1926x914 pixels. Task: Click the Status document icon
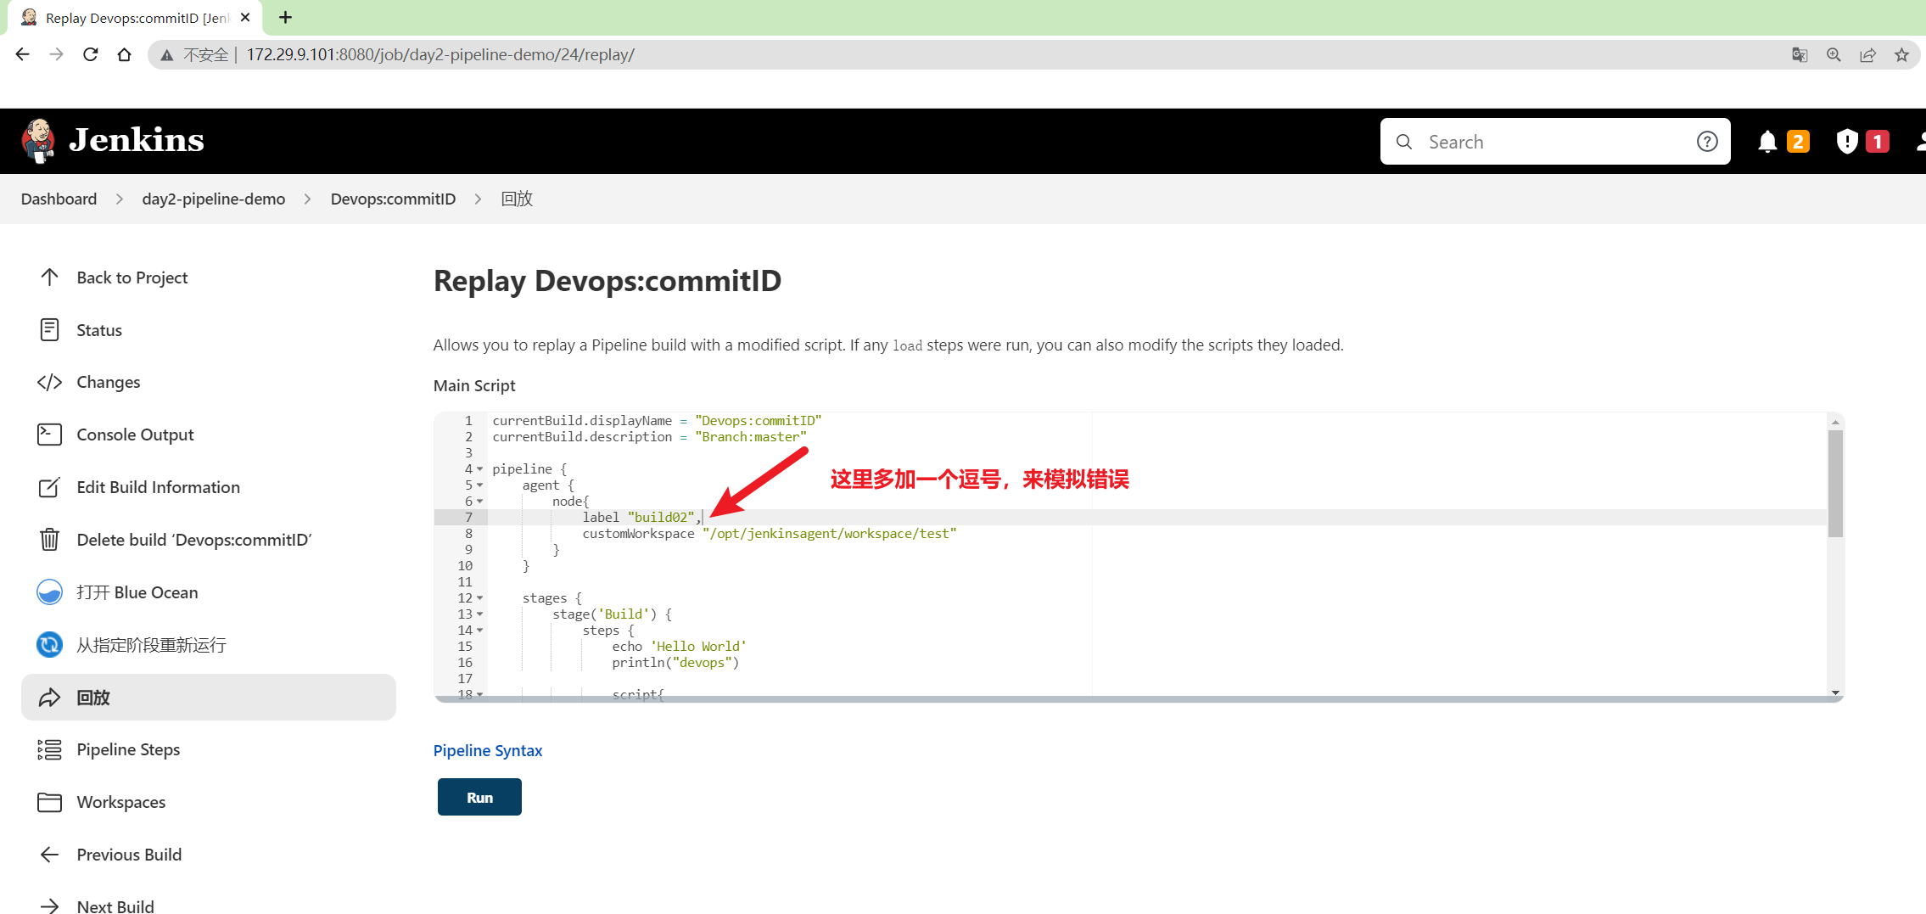[x=49, y=330]
